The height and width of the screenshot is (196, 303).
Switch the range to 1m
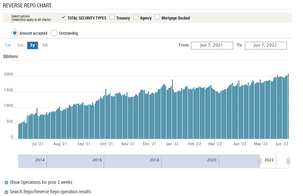pyautogui.click(x=8, y=45)
